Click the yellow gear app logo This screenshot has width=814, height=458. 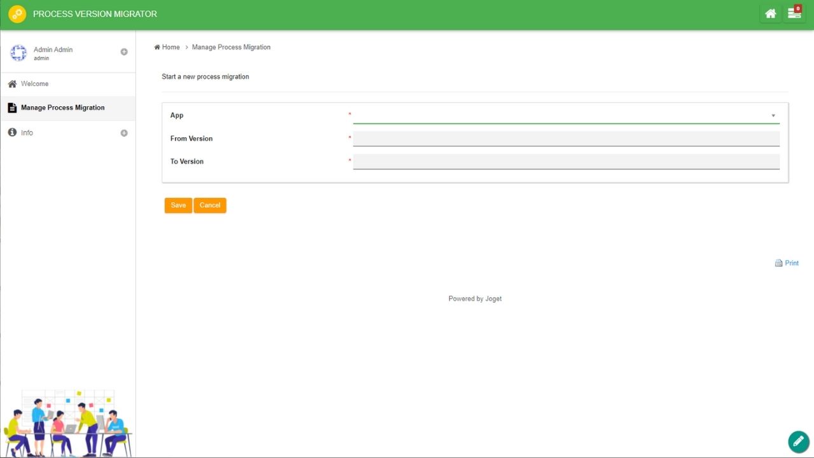tap(17, 14)
